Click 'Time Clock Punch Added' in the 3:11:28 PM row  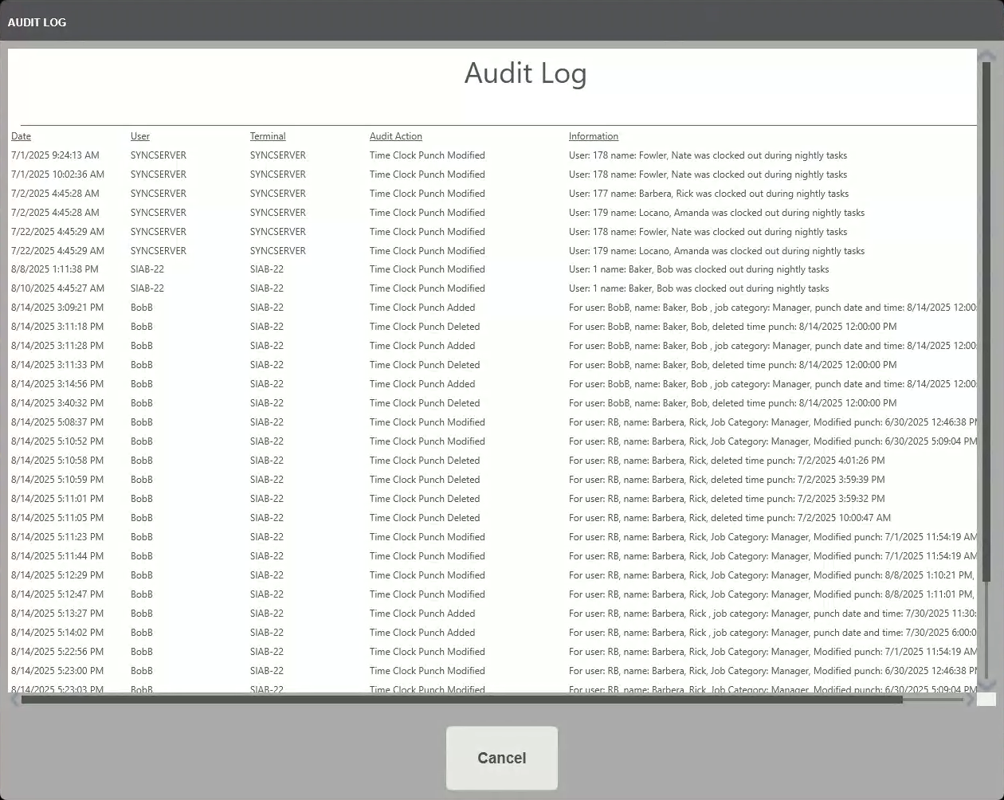(422, 346)
